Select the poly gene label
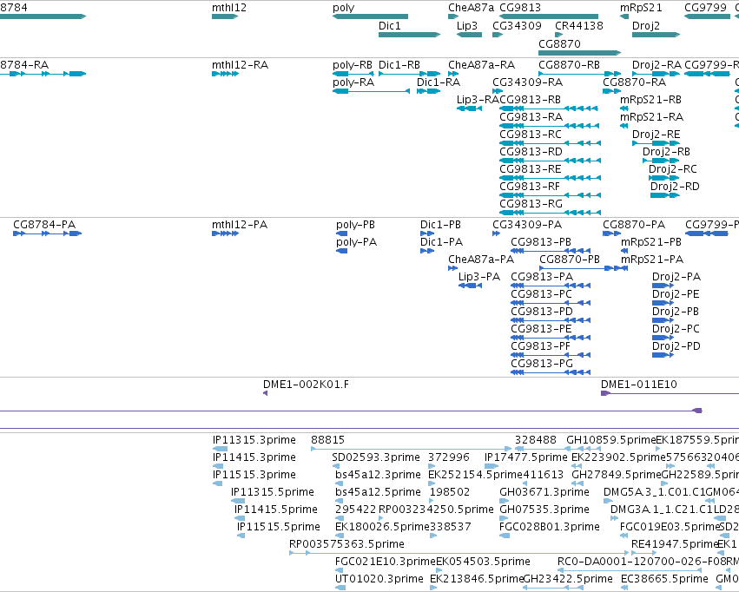Viewport: 739px width, 592px height. point(344,8)
